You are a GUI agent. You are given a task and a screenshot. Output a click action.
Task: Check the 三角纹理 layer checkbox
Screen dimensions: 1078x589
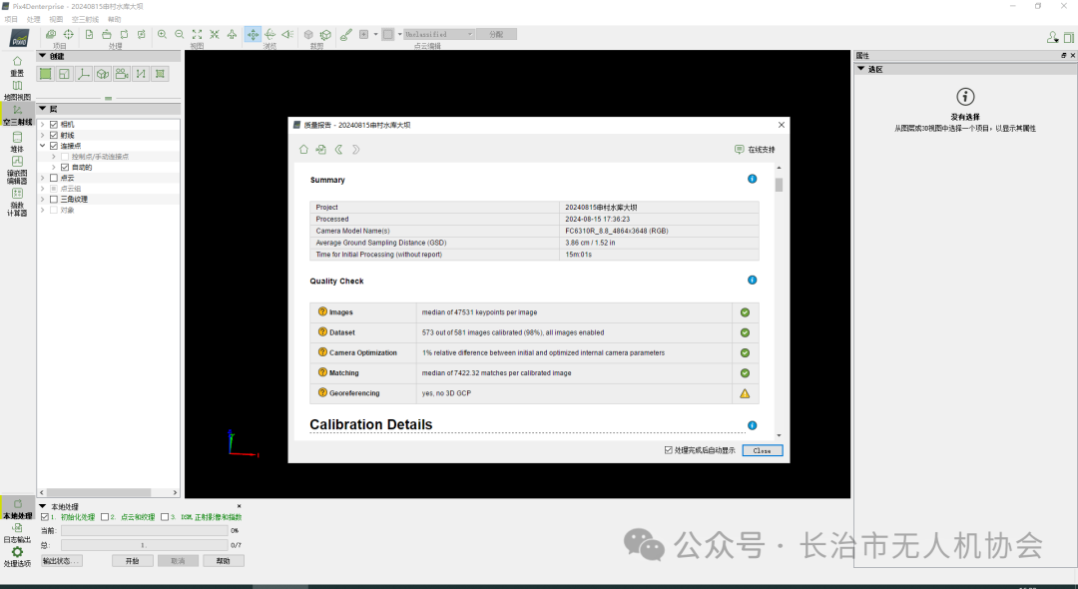click(54, 200)
